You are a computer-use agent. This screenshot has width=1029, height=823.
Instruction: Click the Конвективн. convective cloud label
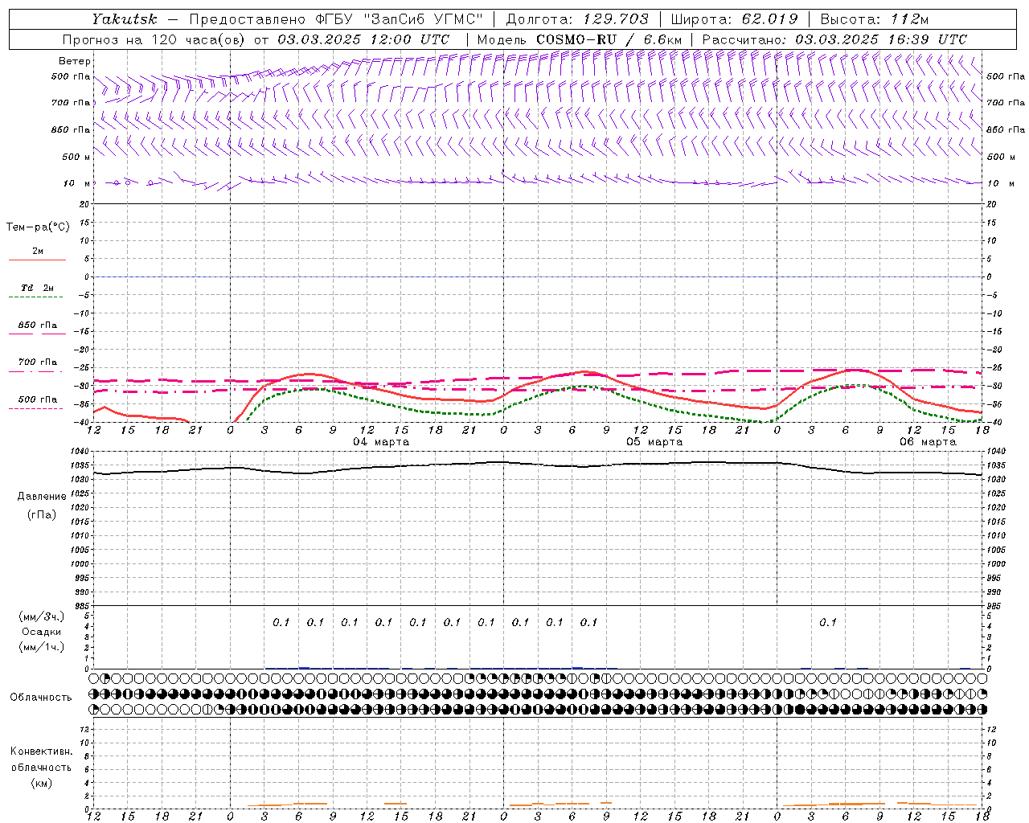pyautogui.click(x=41, y=751)
